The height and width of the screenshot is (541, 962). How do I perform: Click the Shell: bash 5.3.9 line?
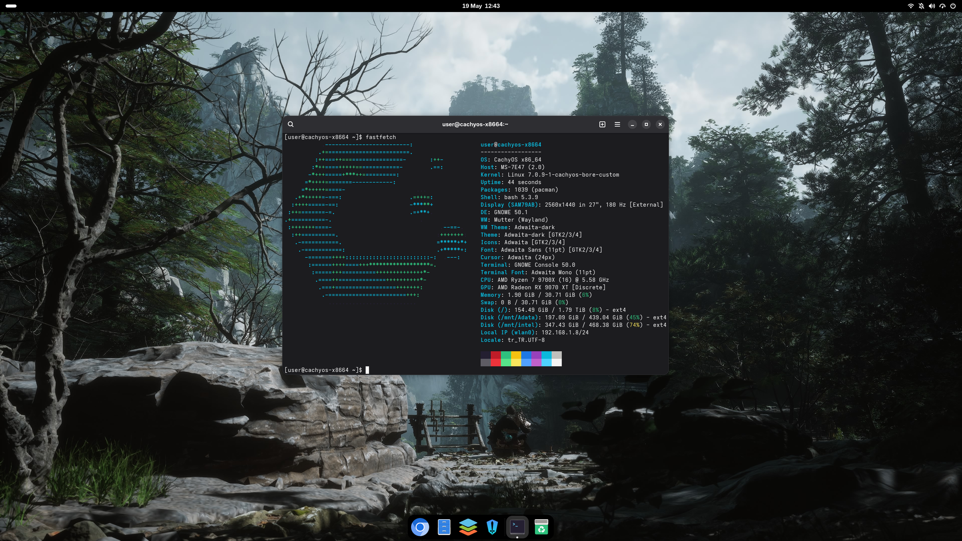tap(509, 197)
